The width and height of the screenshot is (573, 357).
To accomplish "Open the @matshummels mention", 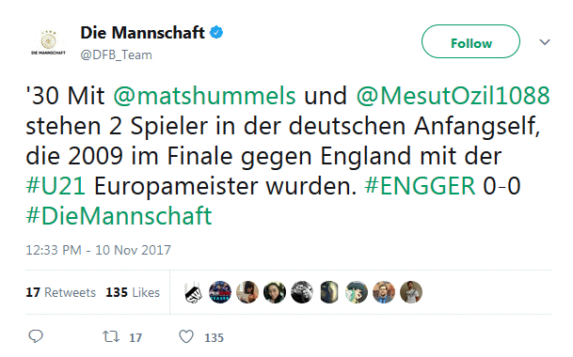I will [x=204, y=96].
